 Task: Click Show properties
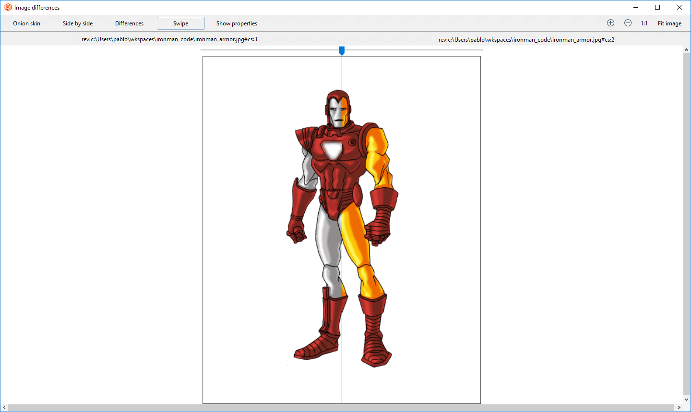click(237, 23)
